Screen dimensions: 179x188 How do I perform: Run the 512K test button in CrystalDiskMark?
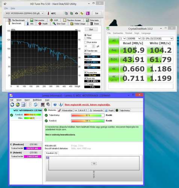point(114,59)
